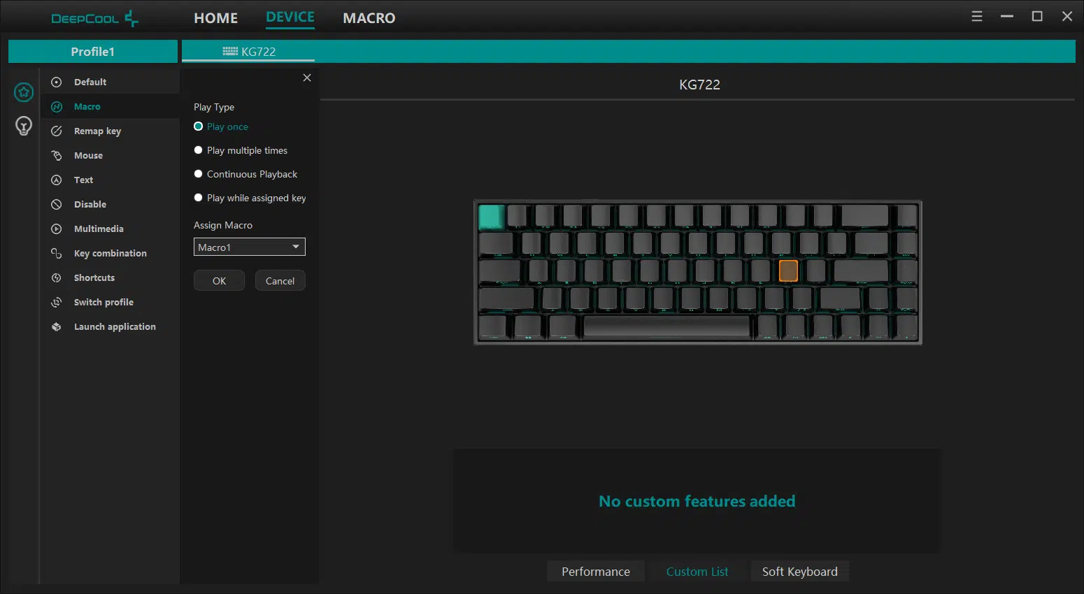Screen dimensions: 1084x594
Task: Confirm with the OK button
Action: pyautogui.click(x=219, y=280)
